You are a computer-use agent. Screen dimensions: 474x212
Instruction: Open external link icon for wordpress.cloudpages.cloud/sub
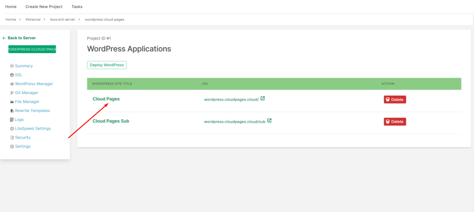click(269, 121)
